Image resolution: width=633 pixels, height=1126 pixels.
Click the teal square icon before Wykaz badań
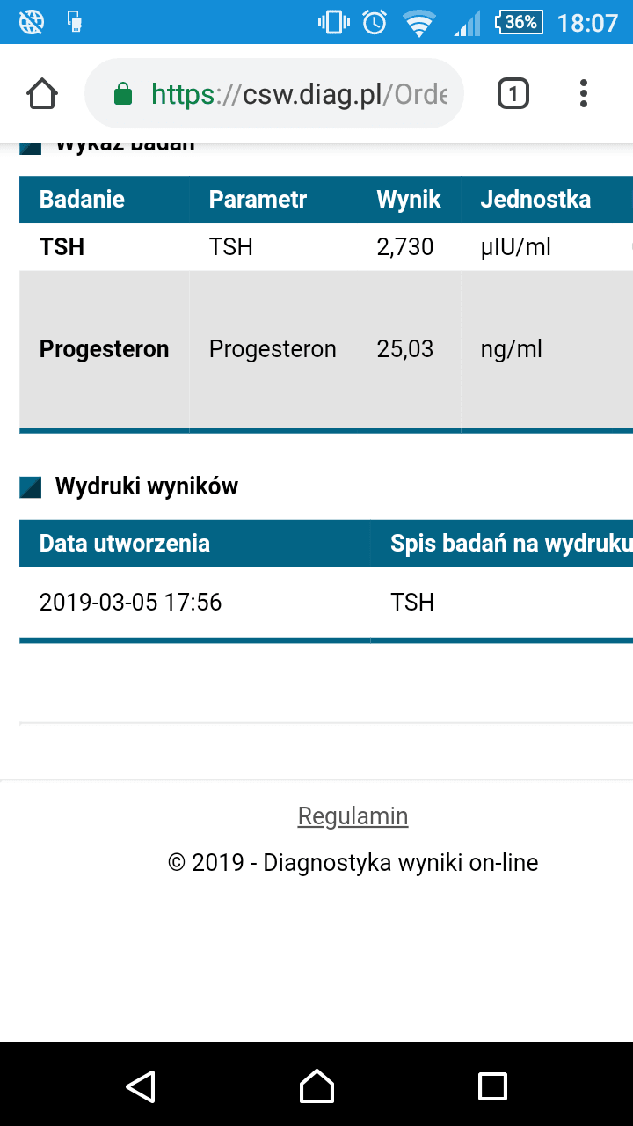(x=31, y=143)
